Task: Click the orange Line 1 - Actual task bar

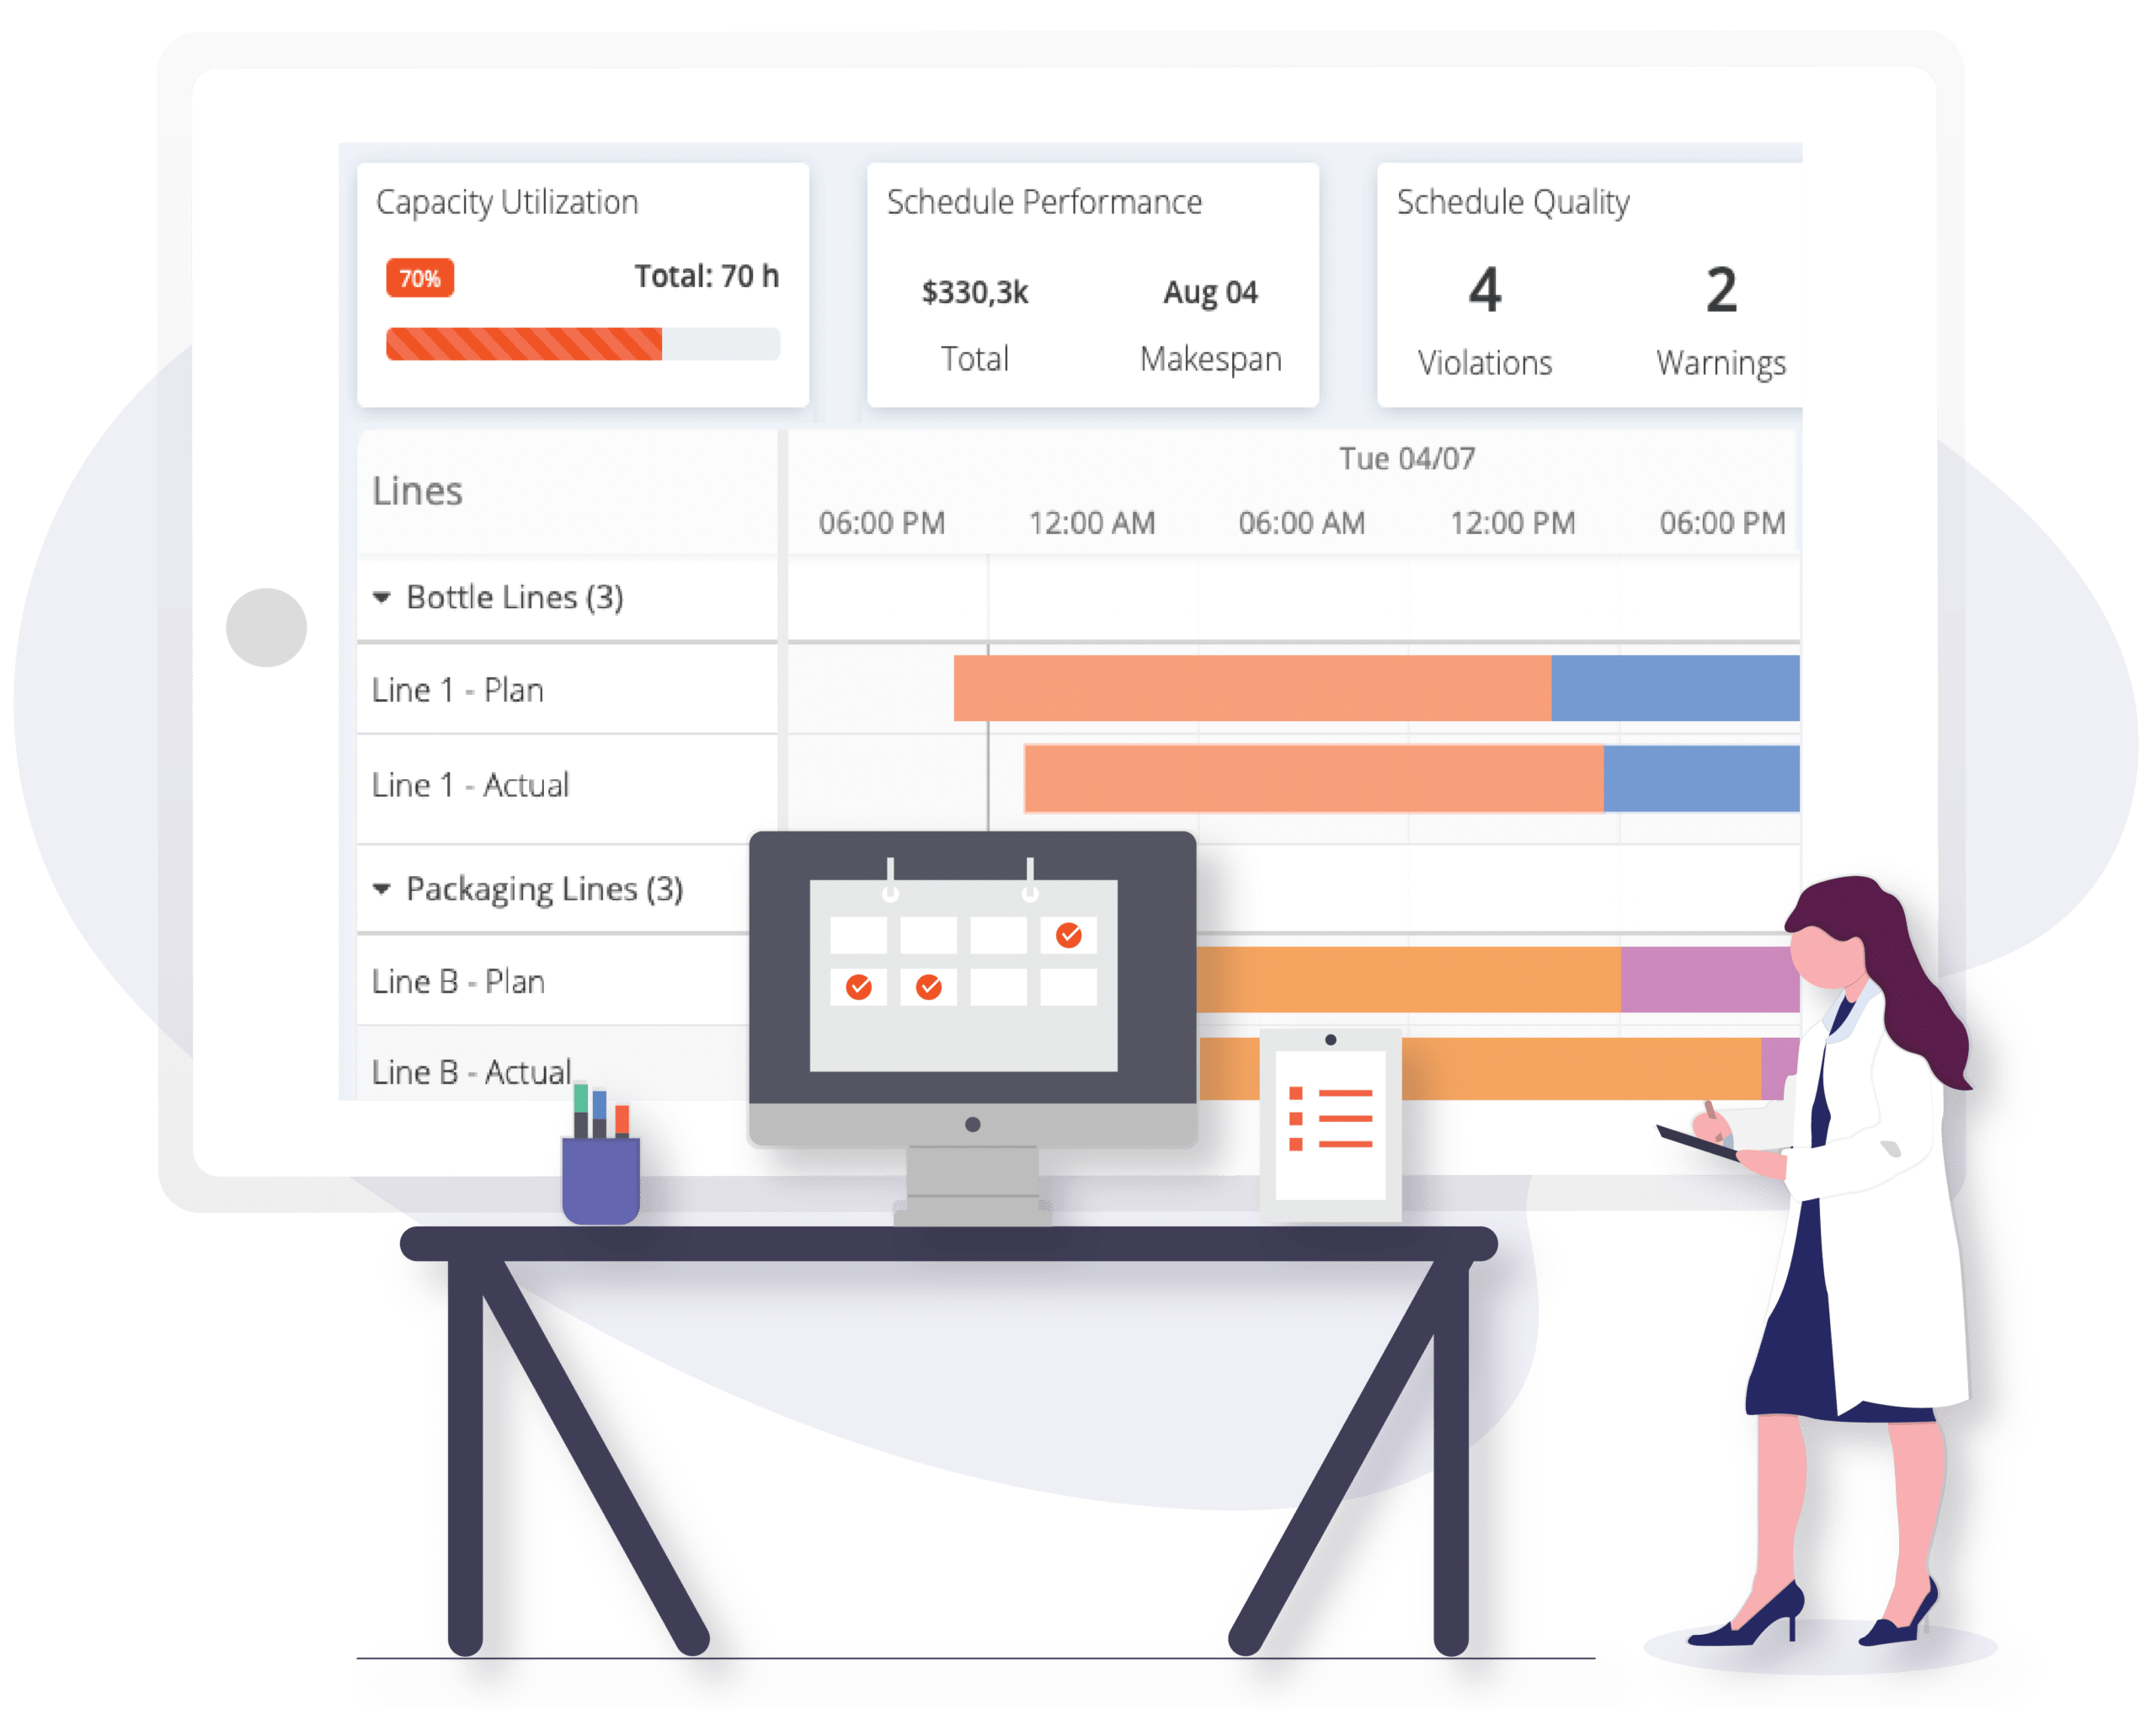Action: (1314, 778)
